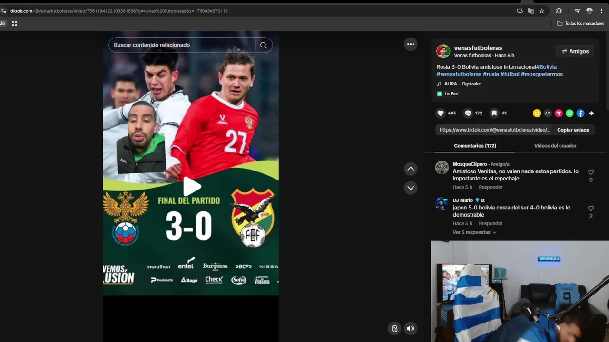The height and width of the screenshot is (342, 609).
Task: Open Chrome's translate page icon
Action: [530, 11]
